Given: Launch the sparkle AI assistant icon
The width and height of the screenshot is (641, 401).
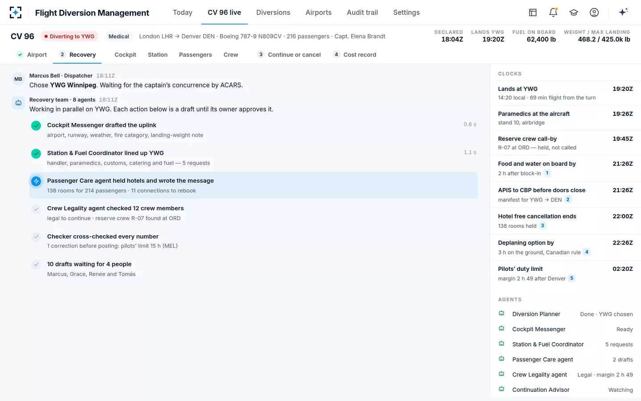Looking at the screenshot, I should [623, 12].
